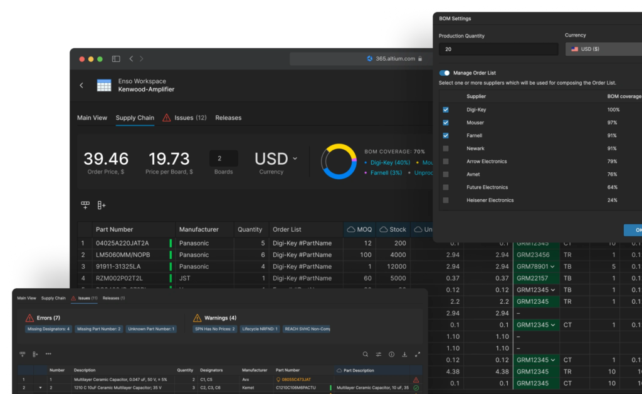Click the expand fullscreen icon in Issues window
Viewport: 642px width, 394px height.
click(418, 355)
